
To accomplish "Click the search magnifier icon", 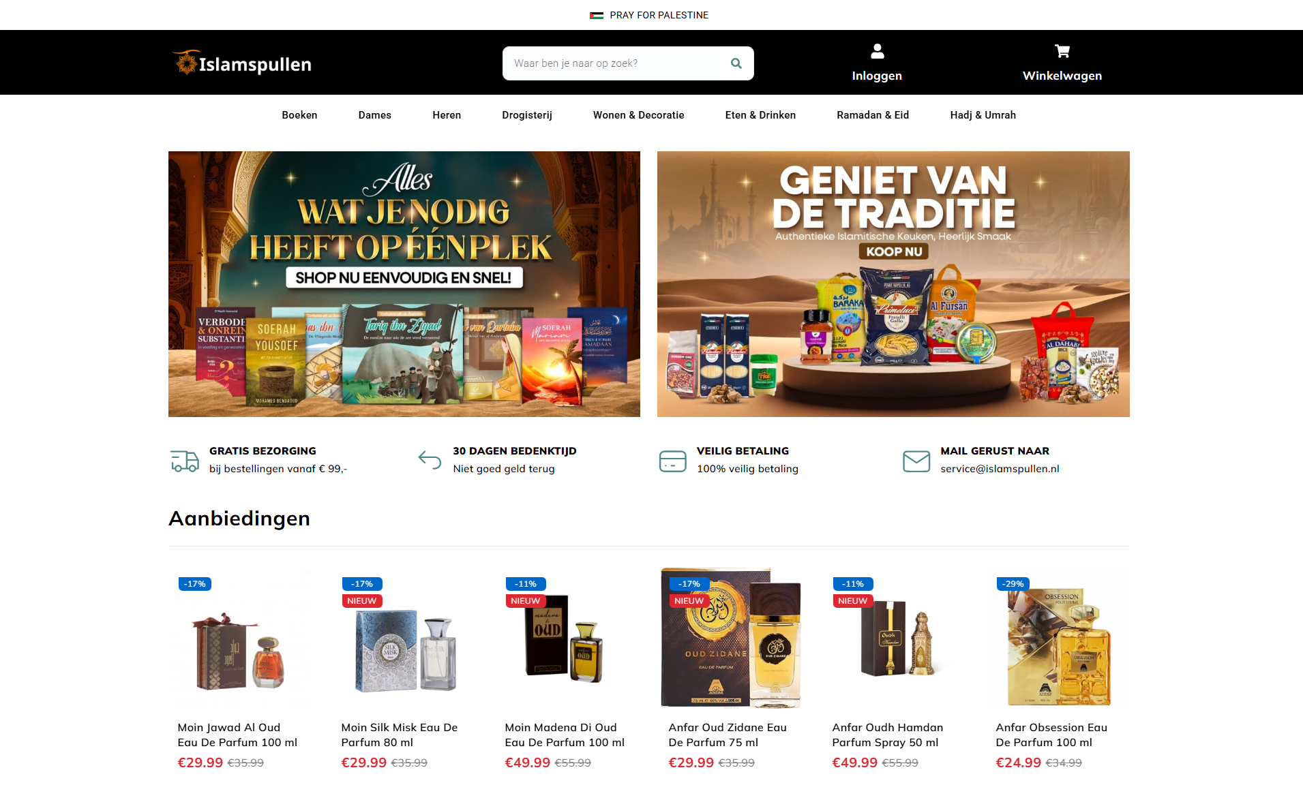I will [x=736, y=63].
